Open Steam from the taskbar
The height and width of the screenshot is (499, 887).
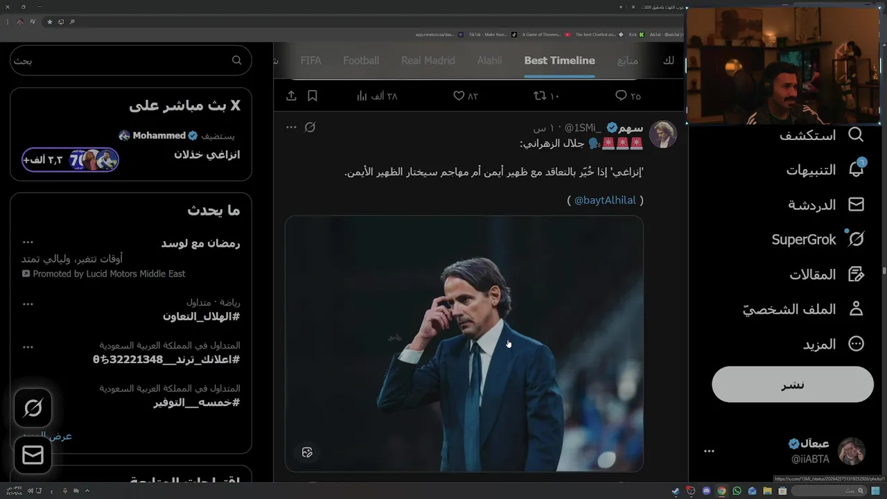click(676, 491)
